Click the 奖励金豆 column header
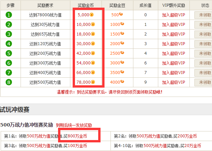212x151 pixels. [x=117, y=5]
